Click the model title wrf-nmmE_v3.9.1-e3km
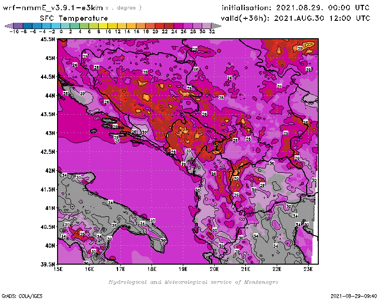This screenshot has width=387, height=299. 53,8
